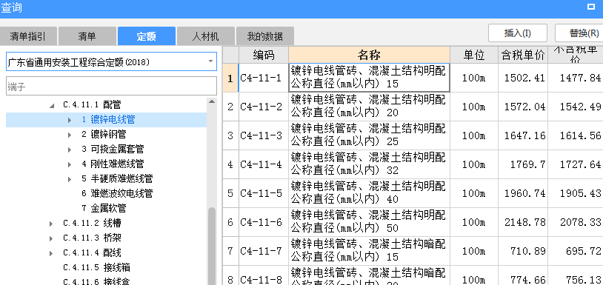Expand the C.4.11.2 线槽 node arrow
This screenshot has width=603, height=285.
pyautogui.click(x=52, y=224)
